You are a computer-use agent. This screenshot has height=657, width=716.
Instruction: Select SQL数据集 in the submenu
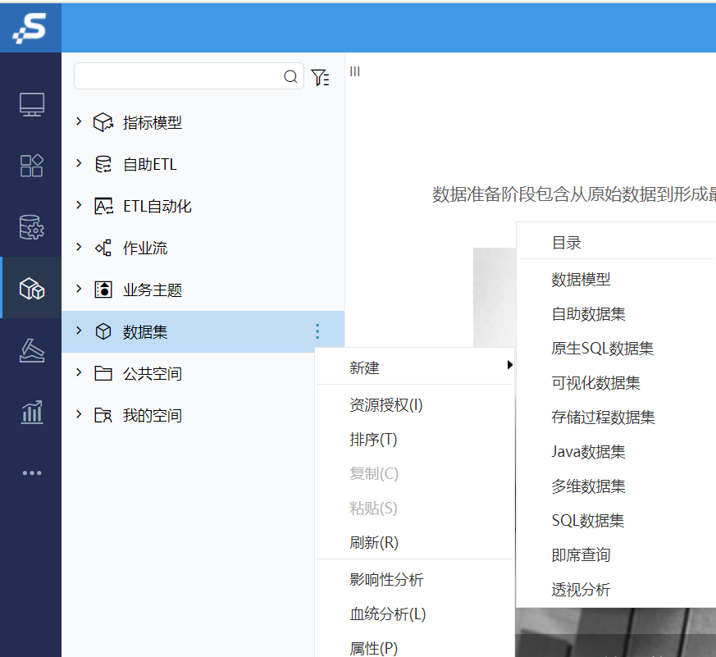click(588, 521)
